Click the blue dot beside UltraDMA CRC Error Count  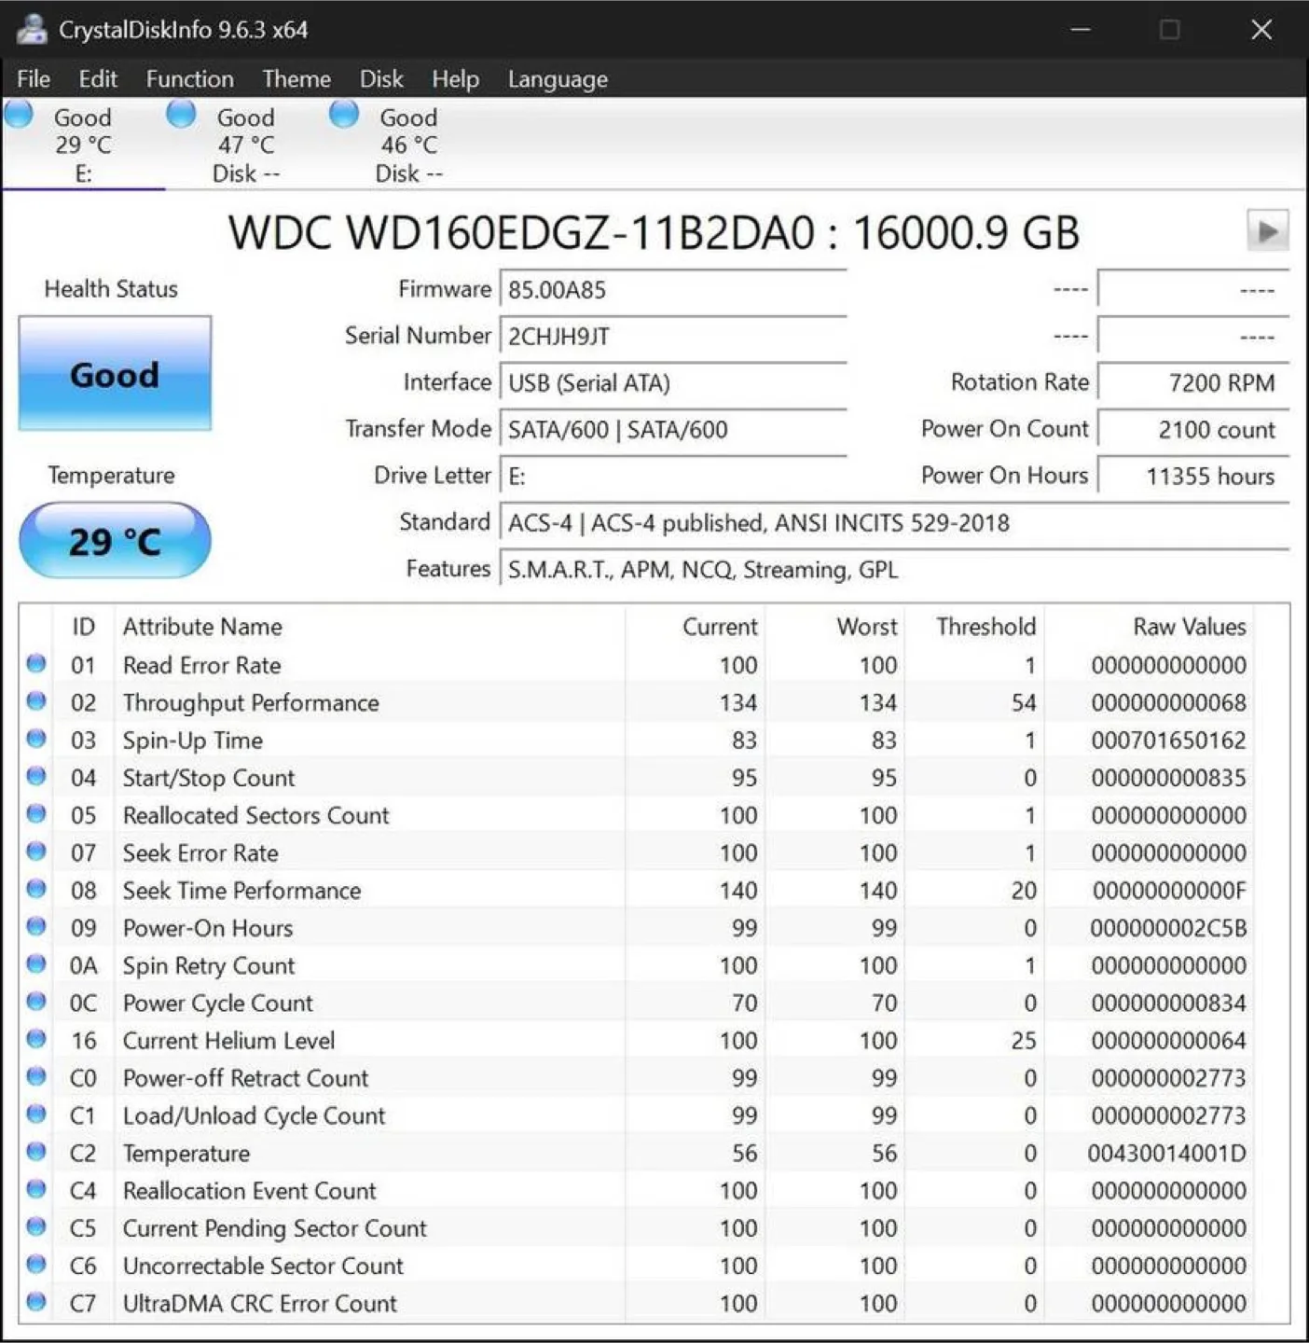pyautogui.click(x=36, y=1302)
